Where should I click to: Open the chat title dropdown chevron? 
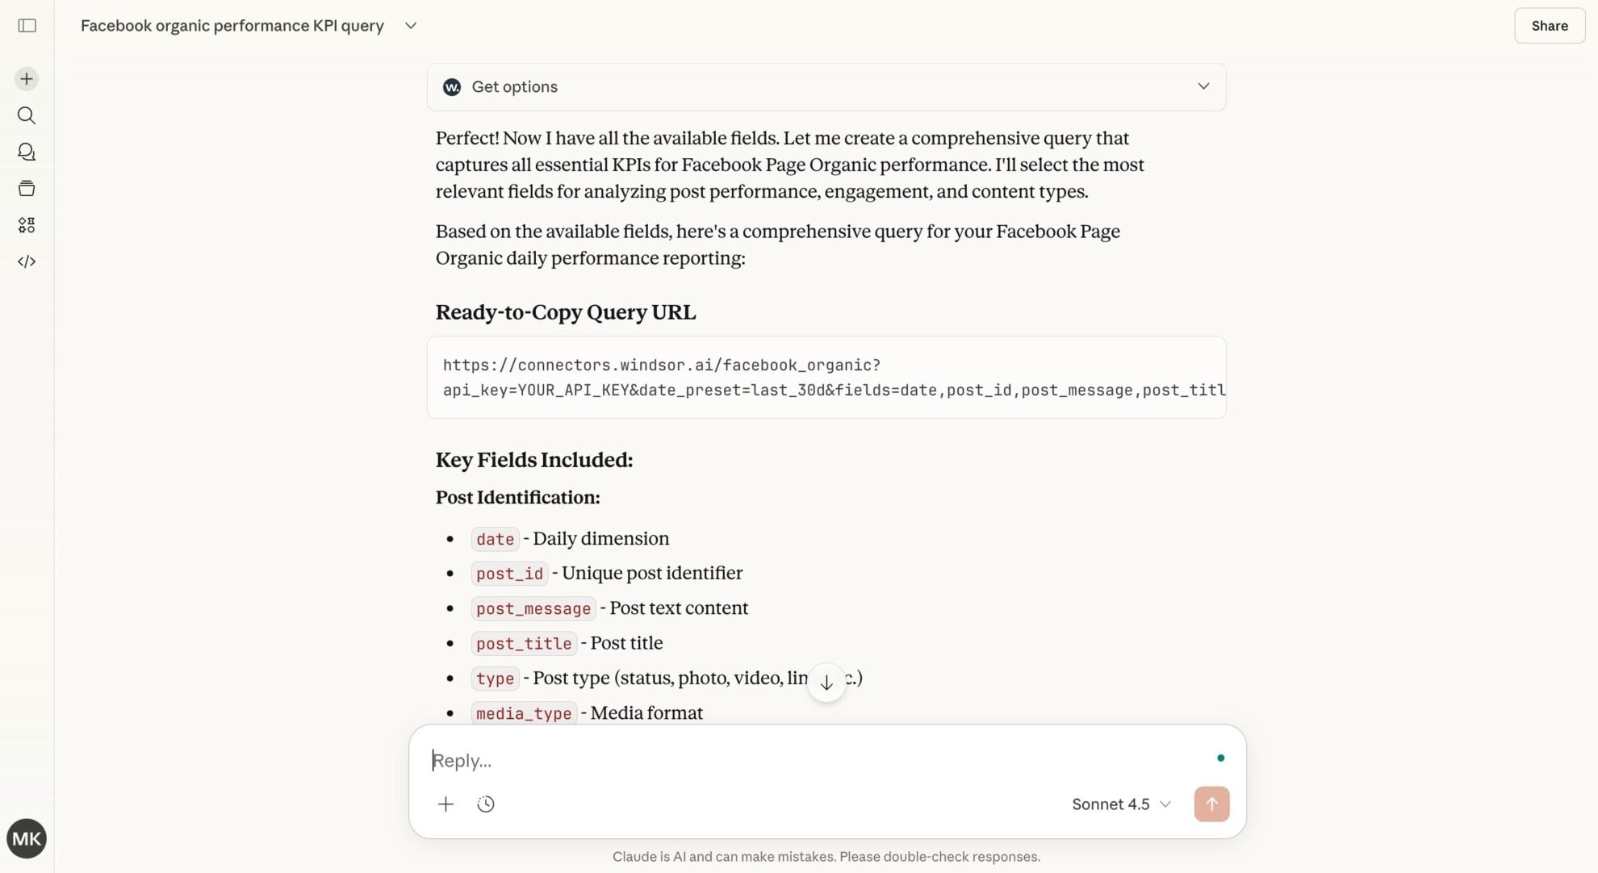pyautogui.click(x=411, y=26)
